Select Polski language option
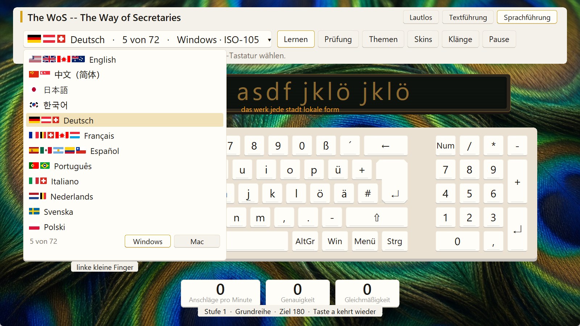 [x=124, y=227]
